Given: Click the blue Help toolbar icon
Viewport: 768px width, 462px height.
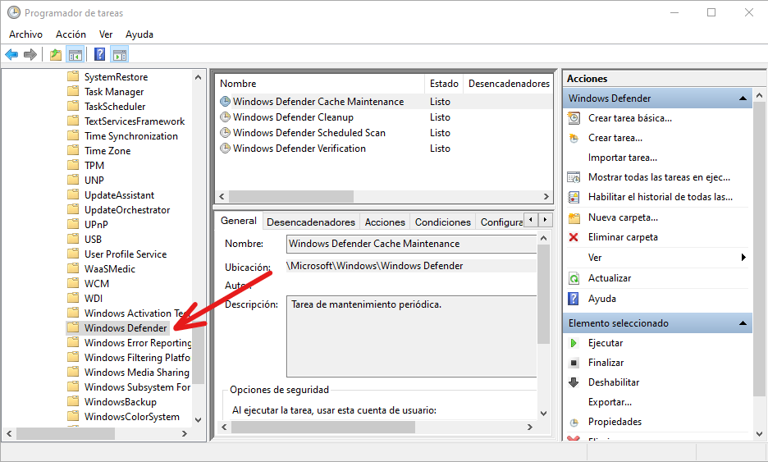Looking at the screenshot, I should click(99, 54).
